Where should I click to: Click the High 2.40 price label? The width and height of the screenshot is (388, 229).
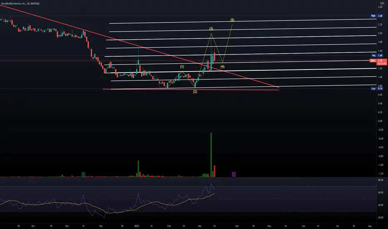click(x=377, y=15)
